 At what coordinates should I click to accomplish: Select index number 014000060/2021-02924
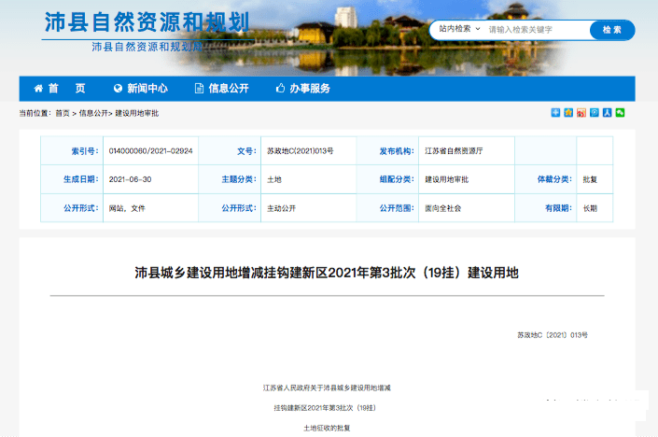pos(150,150)
